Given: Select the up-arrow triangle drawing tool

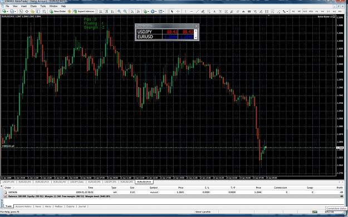Looking at the screenshot, I should coord(243,11).
